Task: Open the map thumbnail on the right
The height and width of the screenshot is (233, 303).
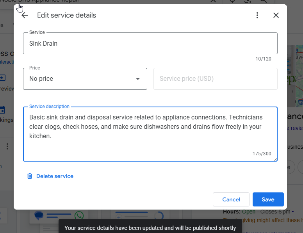Action: (295, 74)
